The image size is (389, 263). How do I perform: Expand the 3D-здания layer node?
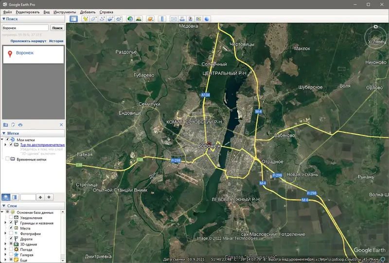coord(5,244)
